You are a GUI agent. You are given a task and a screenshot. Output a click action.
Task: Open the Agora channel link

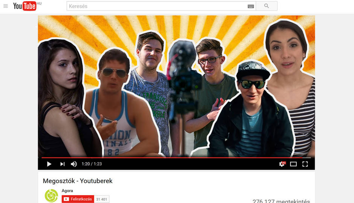[67, 191]
